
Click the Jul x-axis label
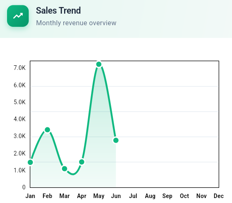coord(133,196)
